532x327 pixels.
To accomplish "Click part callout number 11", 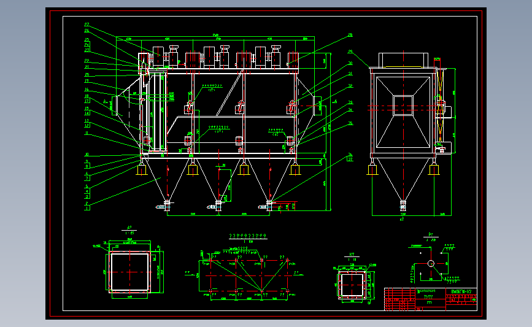I will coord(87,133).
